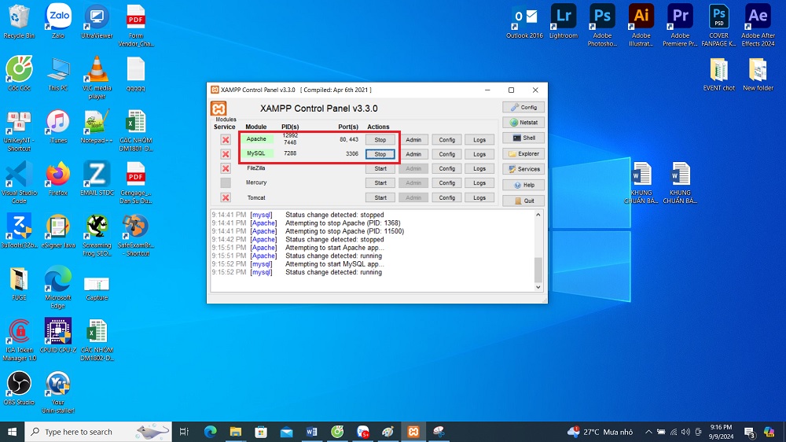Open FileZilla Logs menu

[479, 168]
